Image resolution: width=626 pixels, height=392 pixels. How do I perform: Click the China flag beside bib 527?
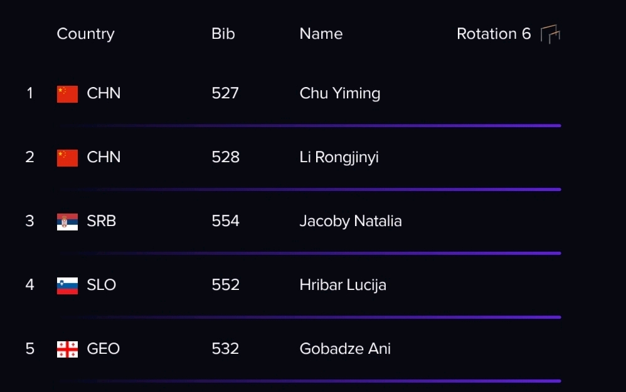(68, 94)
